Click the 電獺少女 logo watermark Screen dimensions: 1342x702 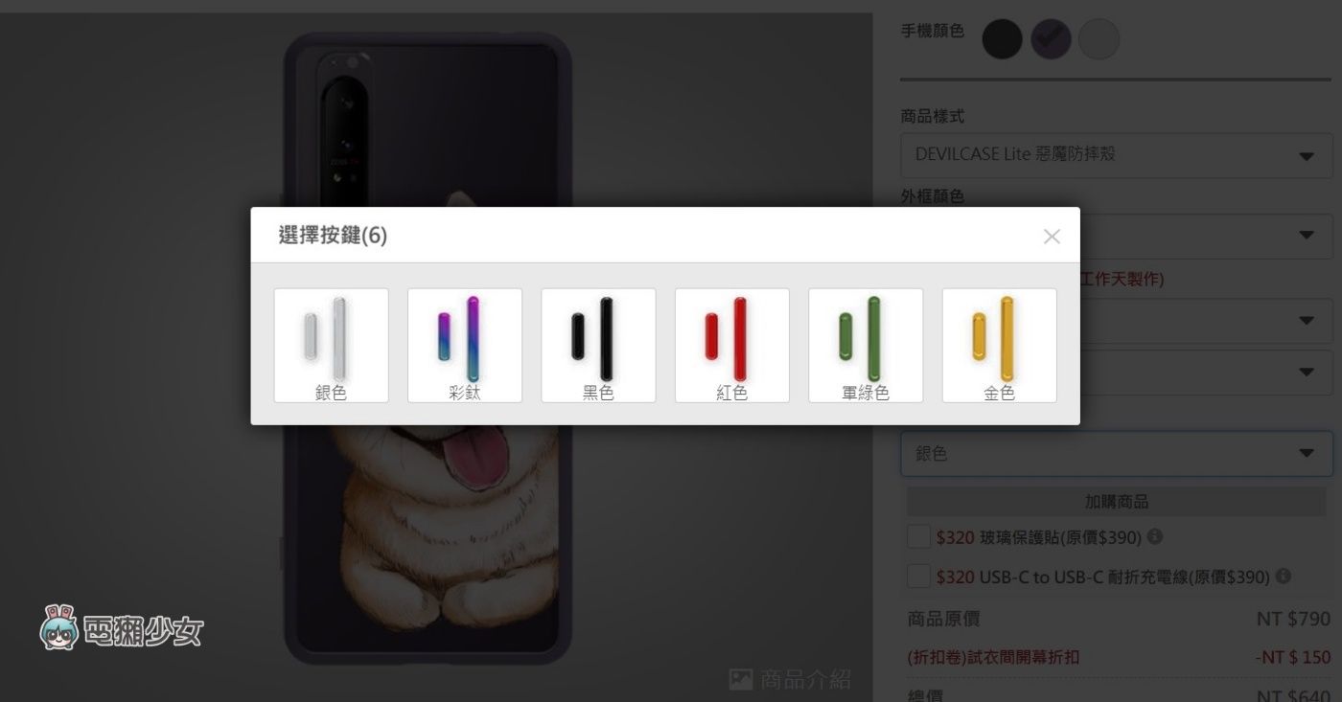pyautogui.click(x=122, y=629)
